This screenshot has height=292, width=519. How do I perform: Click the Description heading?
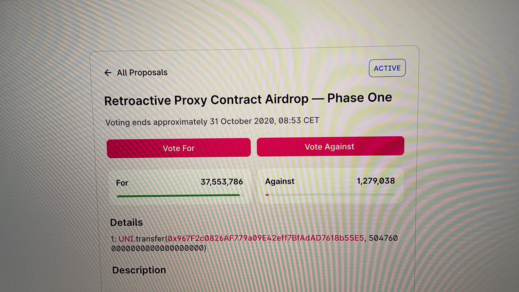coord(139,270)
